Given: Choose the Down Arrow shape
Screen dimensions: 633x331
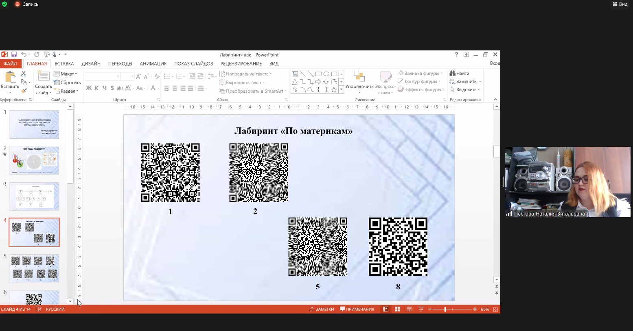Looking at the screenshot, I should pos(326,82).
